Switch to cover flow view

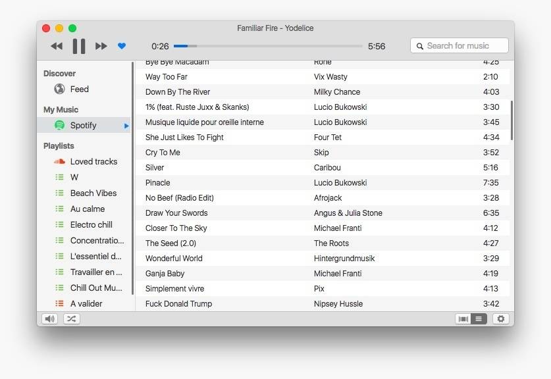click(463, 319)
